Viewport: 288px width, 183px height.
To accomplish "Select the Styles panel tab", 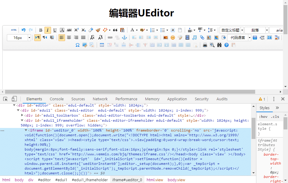I will 264,108.
